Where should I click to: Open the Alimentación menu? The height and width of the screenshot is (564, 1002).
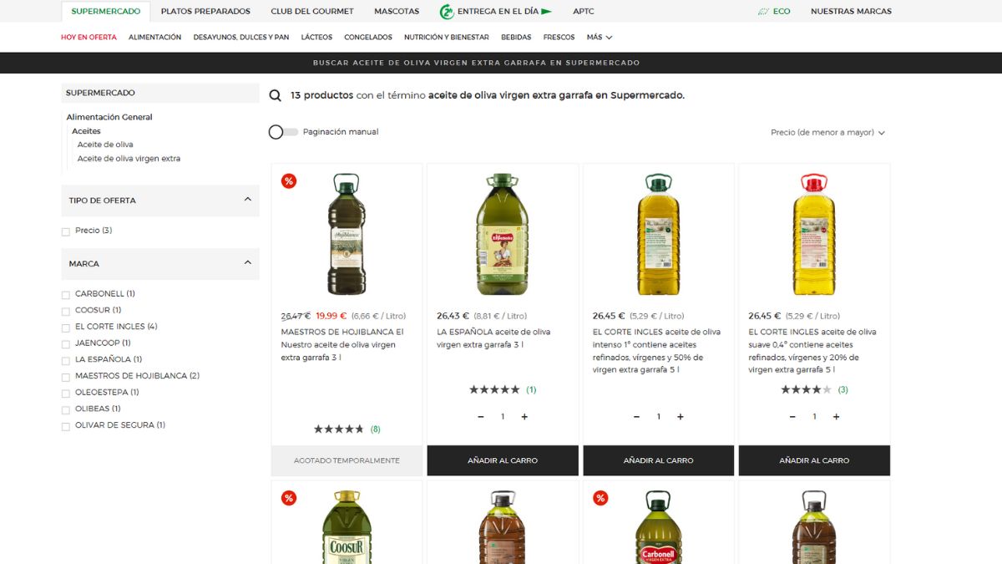pyautogui.click(x=154, y=38)
